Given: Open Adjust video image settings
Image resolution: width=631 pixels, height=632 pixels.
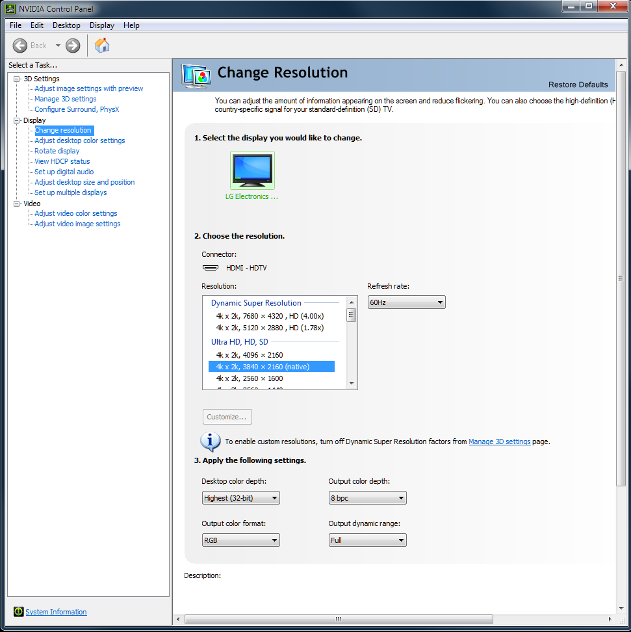Looking at the screenshot, I should [77, 224].
